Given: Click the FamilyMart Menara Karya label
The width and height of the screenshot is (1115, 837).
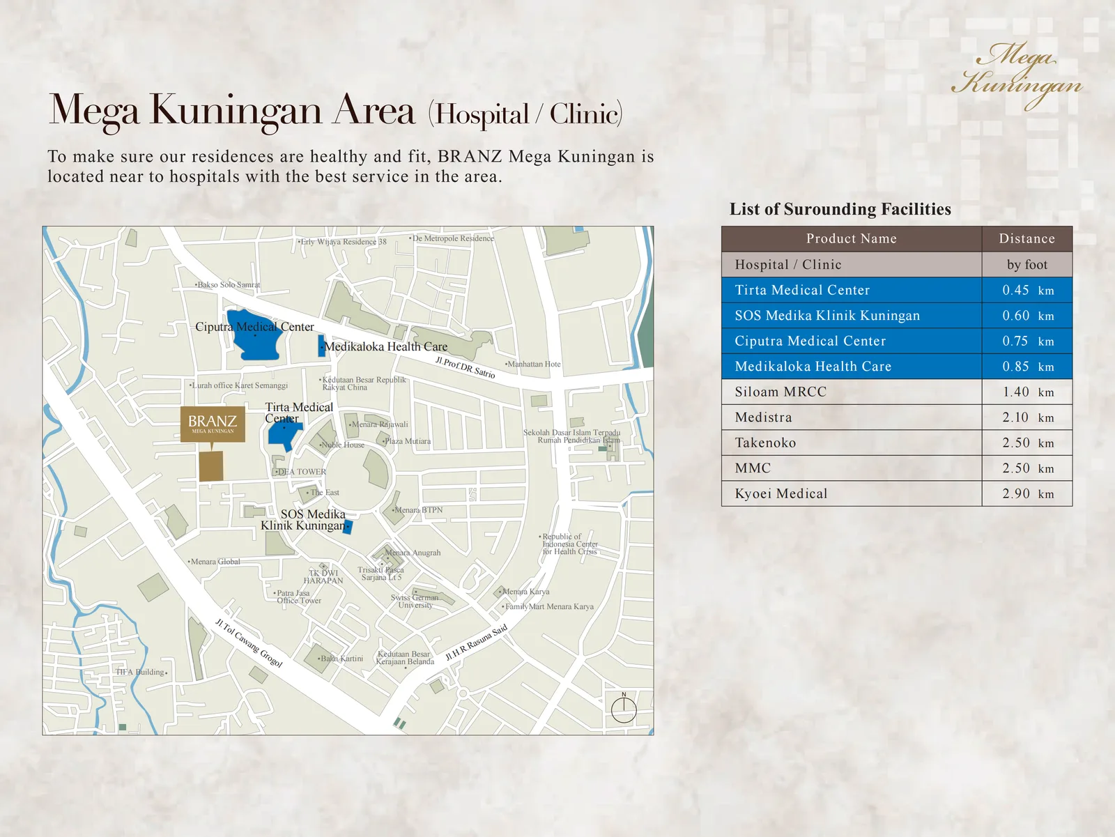Looking at the screenshot, I should tap(548, 607).
